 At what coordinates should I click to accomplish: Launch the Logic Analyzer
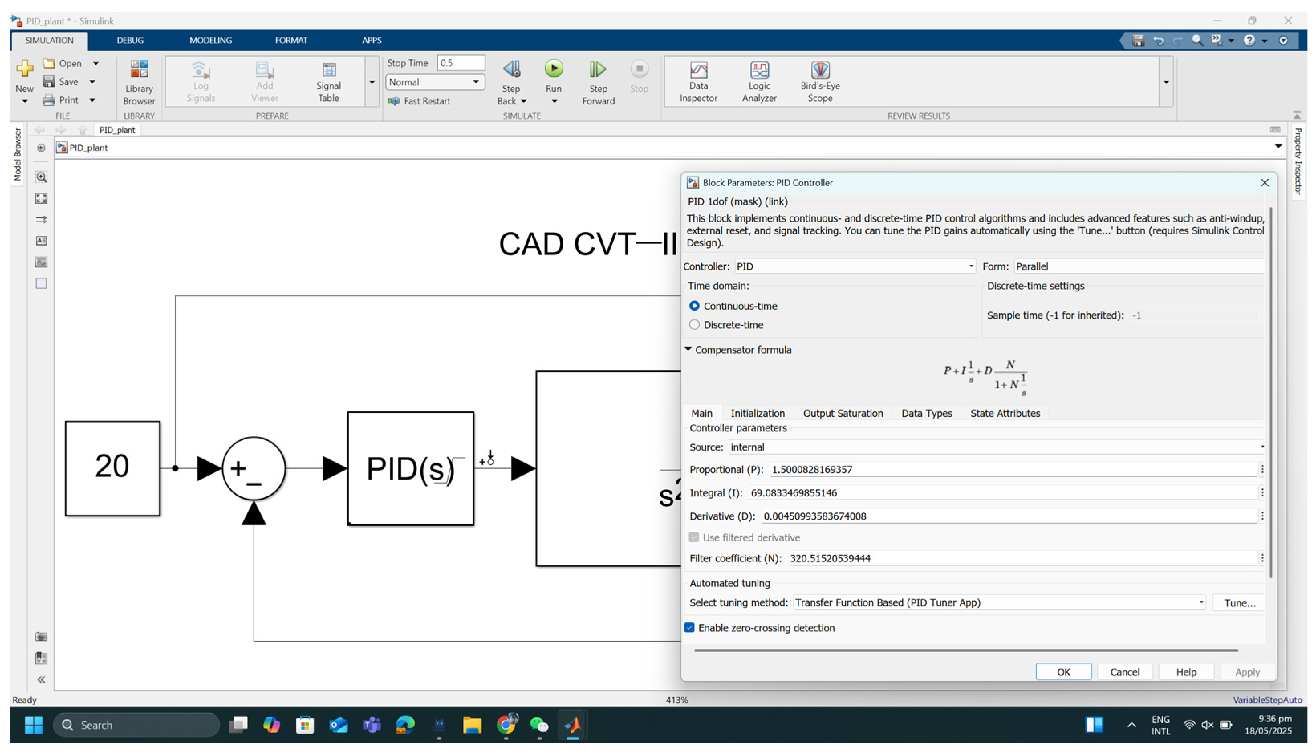click(x=758, y=81)
